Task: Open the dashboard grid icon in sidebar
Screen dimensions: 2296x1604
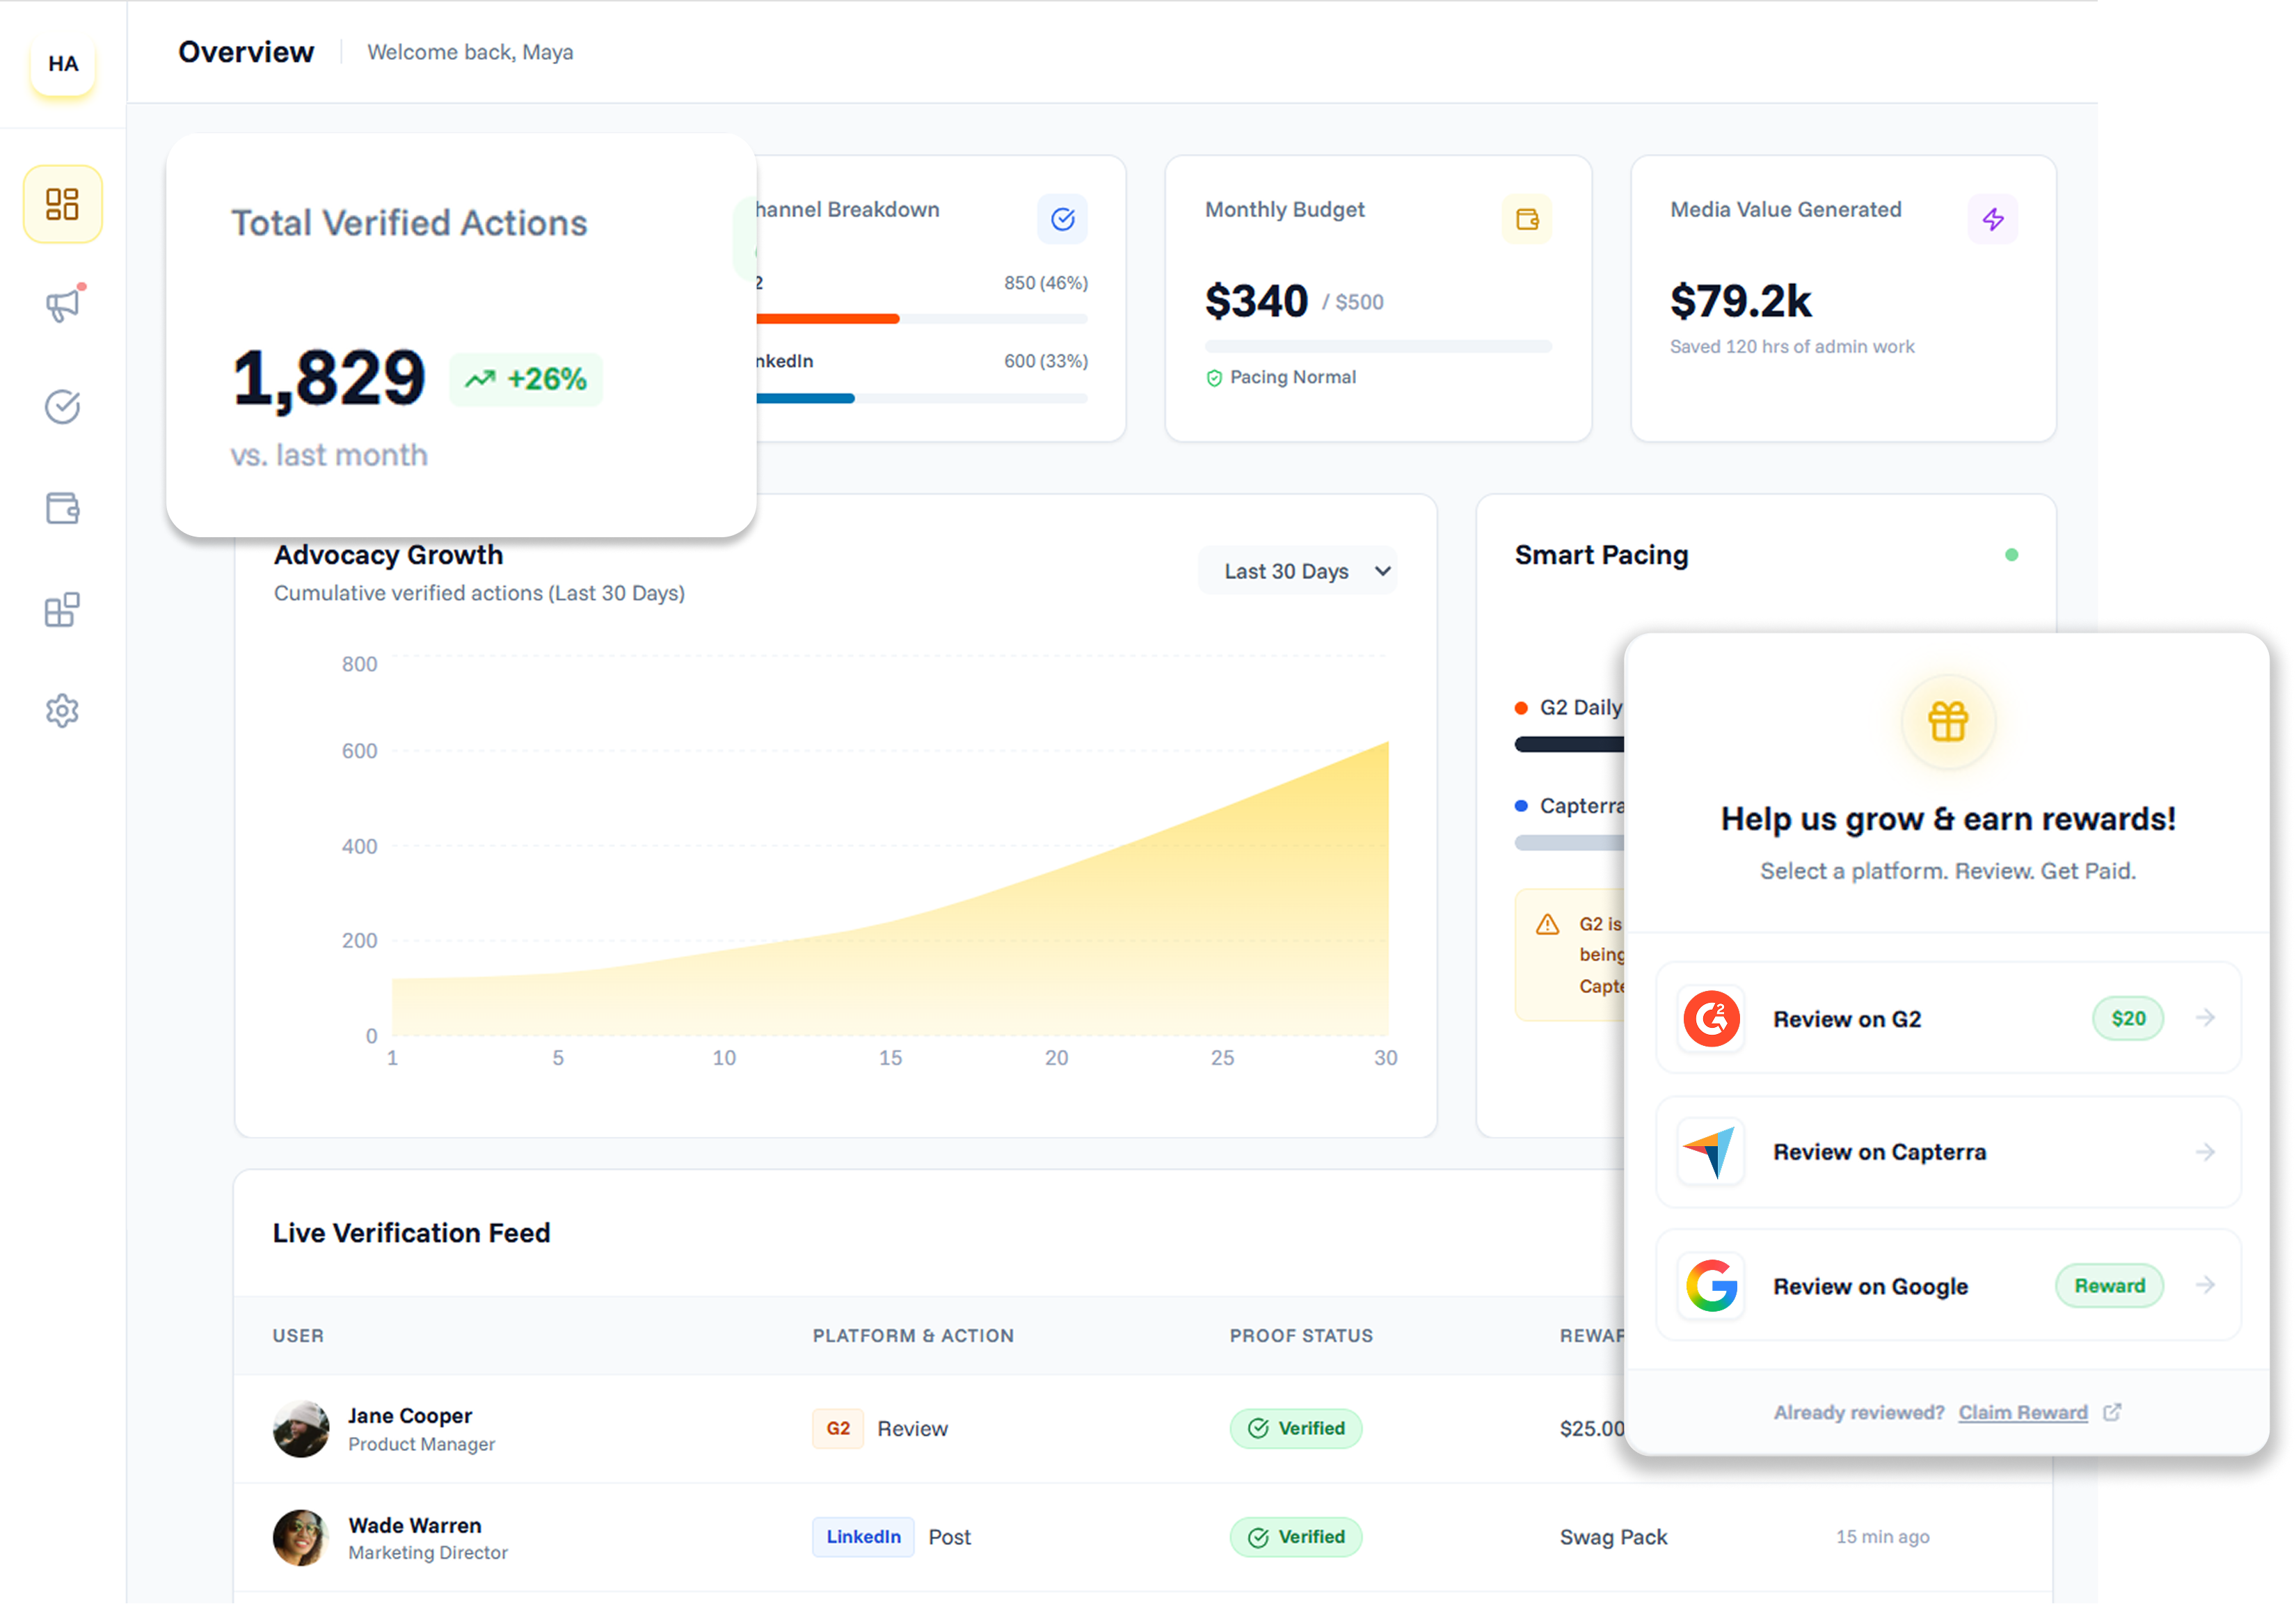Action: pos(62,204)
